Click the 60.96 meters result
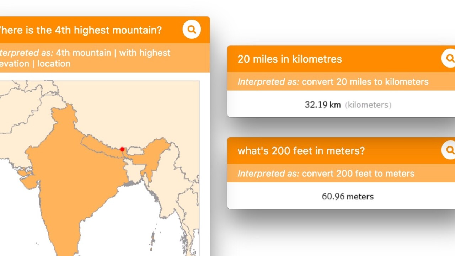455x256 pixels. pos(348,197)
